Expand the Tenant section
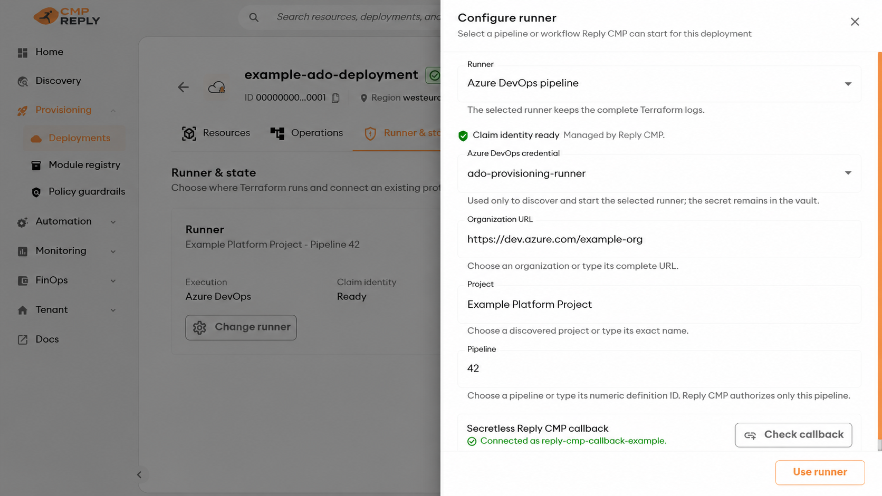The height and width of the screenshot is (496, 882). click(x=113, y=310)
